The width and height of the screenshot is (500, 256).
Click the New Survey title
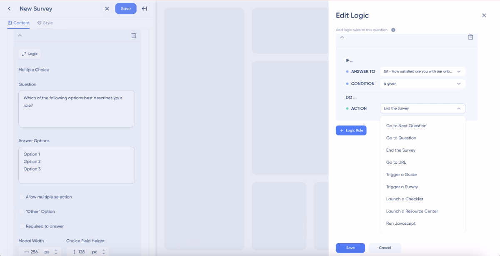[x=36, y=9]
